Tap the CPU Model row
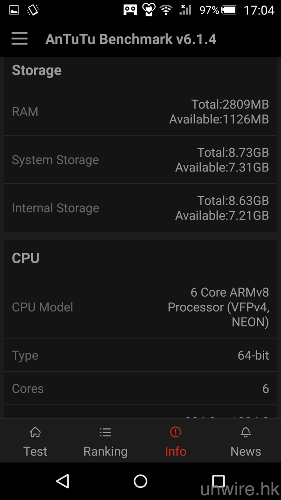 140,307
